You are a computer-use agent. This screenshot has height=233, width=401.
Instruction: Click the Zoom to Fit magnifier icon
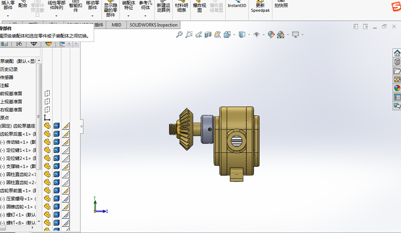[x=179, y=35]
